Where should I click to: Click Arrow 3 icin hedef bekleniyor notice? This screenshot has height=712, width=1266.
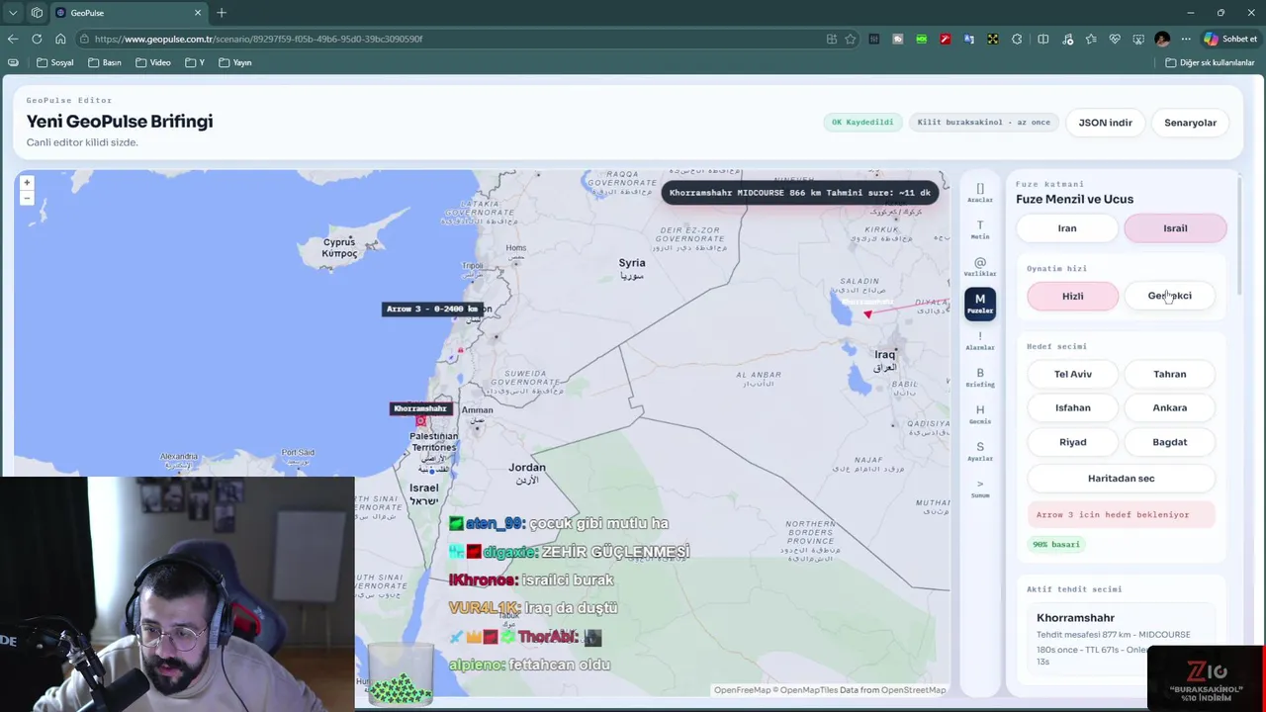pyautogui.click(x=1121, y=514)
